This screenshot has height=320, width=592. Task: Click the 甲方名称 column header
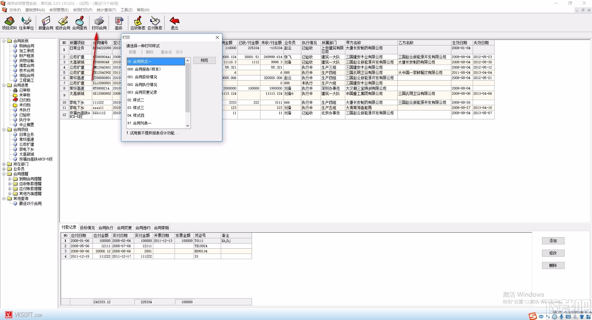[x=371, y=43]
